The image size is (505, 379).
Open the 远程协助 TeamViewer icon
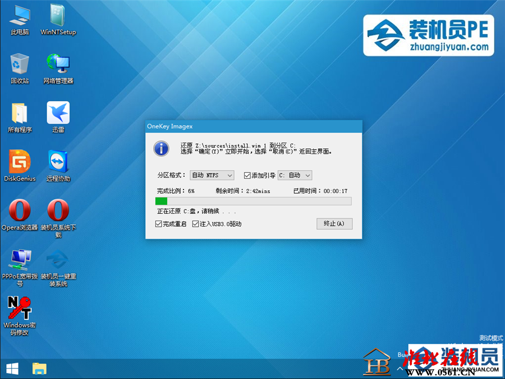pos(58,166)
